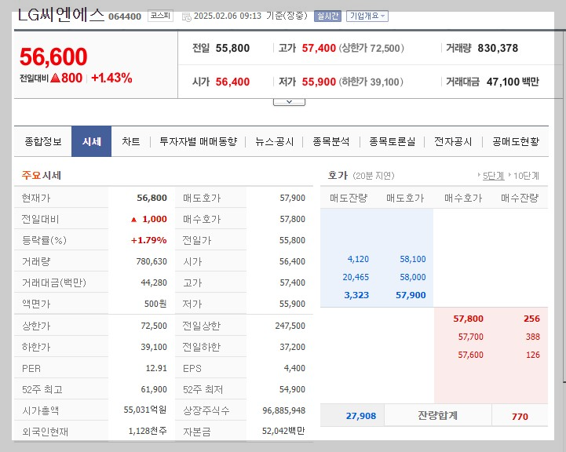Click the 57,700 bid price
This screenshot has width=566, height=452.
[x=471, y=337]
